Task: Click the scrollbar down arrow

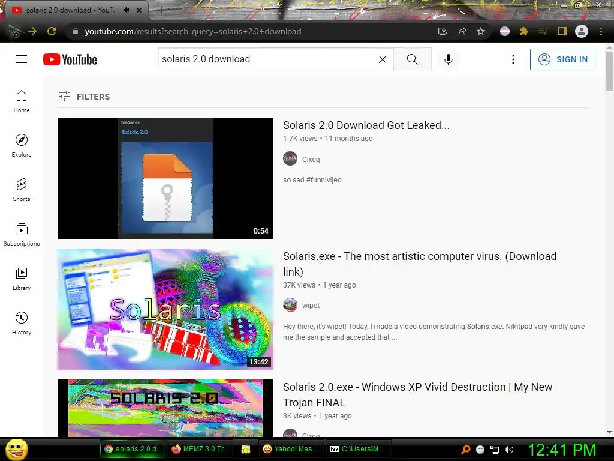Action: [x=609, y=432]
